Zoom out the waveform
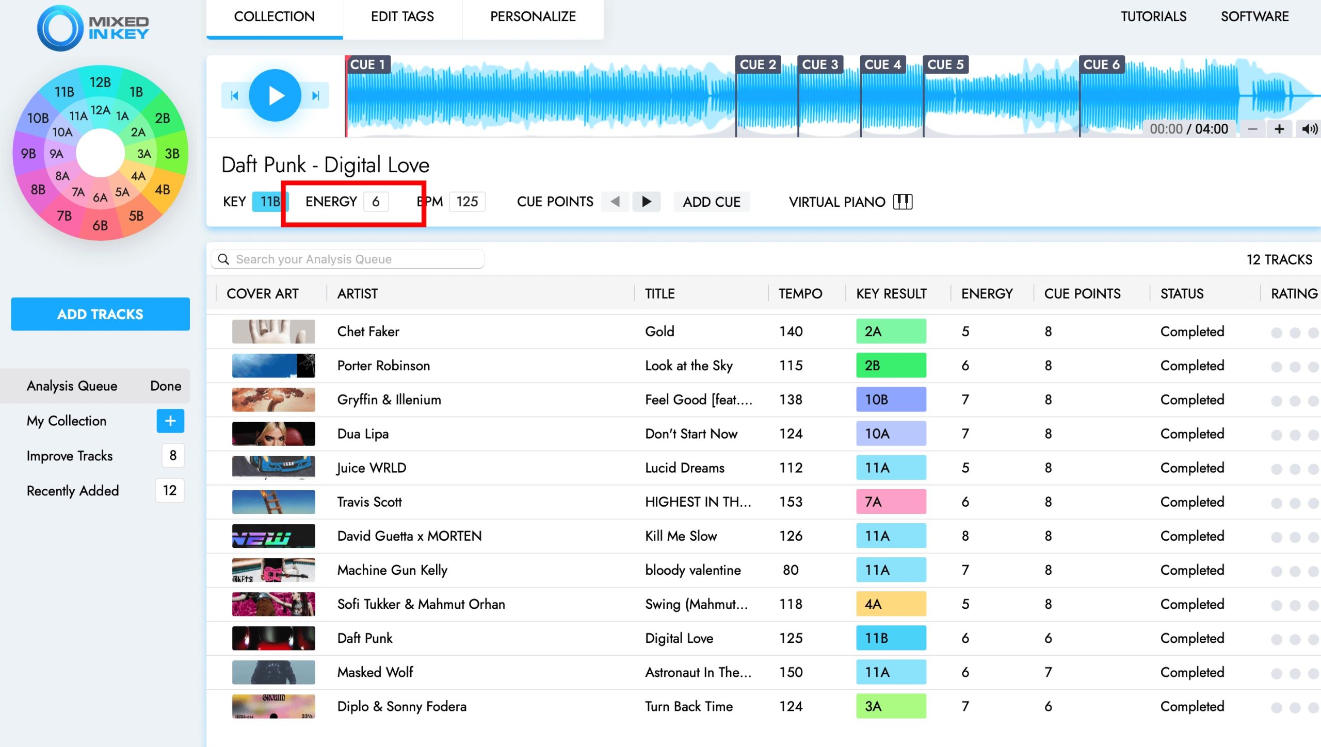Screen dimensions: 1321x747 1252,129
